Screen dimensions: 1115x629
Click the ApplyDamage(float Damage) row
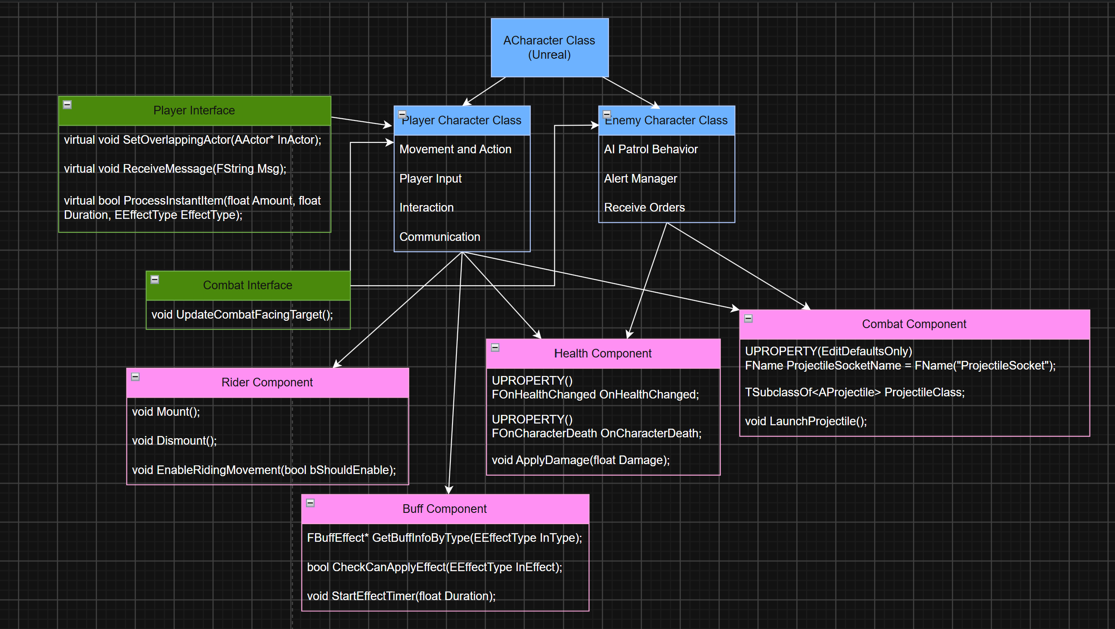pos(603,460)
